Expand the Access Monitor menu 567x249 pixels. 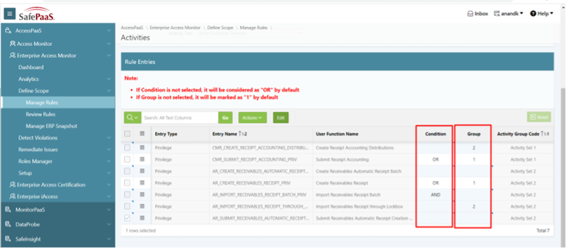109,44
